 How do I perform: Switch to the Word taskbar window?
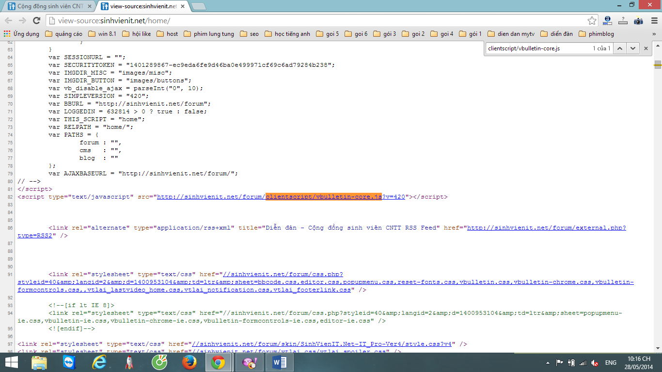tap(280, 362)
